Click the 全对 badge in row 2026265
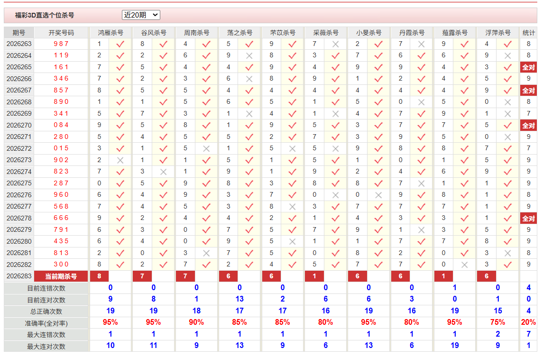Viewport: 543px width, 357px height. pos(528,67)
